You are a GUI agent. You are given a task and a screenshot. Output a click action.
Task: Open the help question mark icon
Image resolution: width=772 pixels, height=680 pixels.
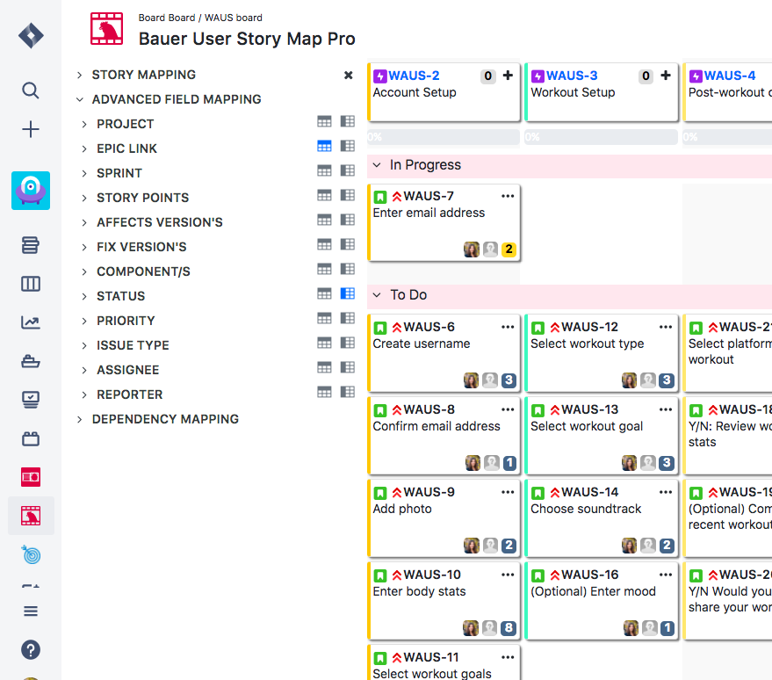[31, 650]
